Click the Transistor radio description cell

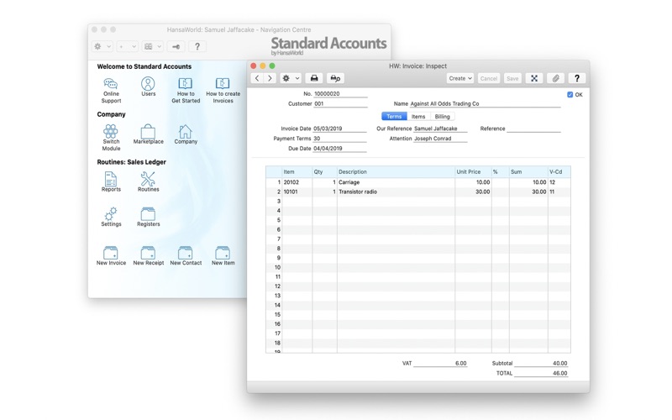click(x=396, y=192)
